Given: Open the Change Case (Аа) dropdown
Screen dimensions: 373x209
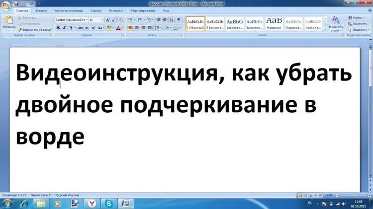Looking at the screenshot, I should click(100, 28).
